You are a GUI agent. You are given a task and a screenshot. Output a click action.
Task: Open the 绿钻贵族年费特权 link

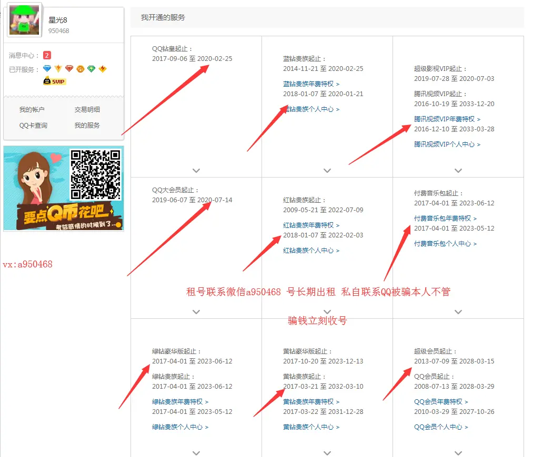180,402
